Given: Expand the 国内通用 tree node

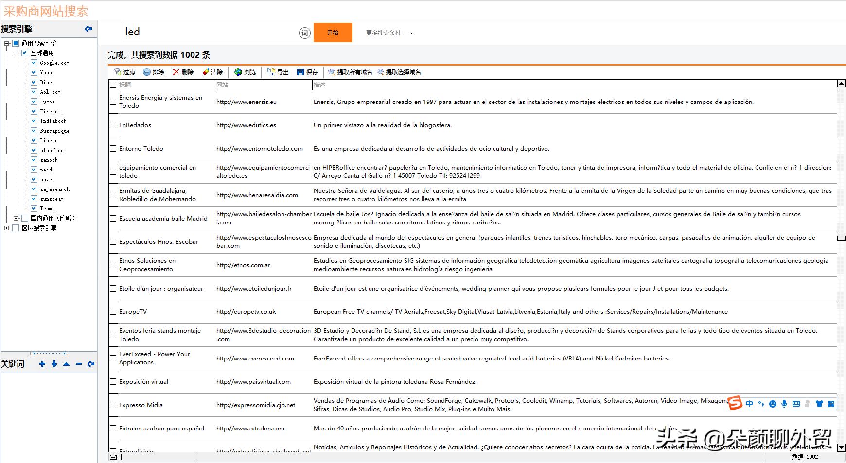Looking at the screenshot, I should coord(16,218).
